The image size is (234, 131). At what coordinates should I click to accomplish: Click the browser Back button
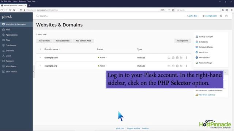(x=3, y=10)
